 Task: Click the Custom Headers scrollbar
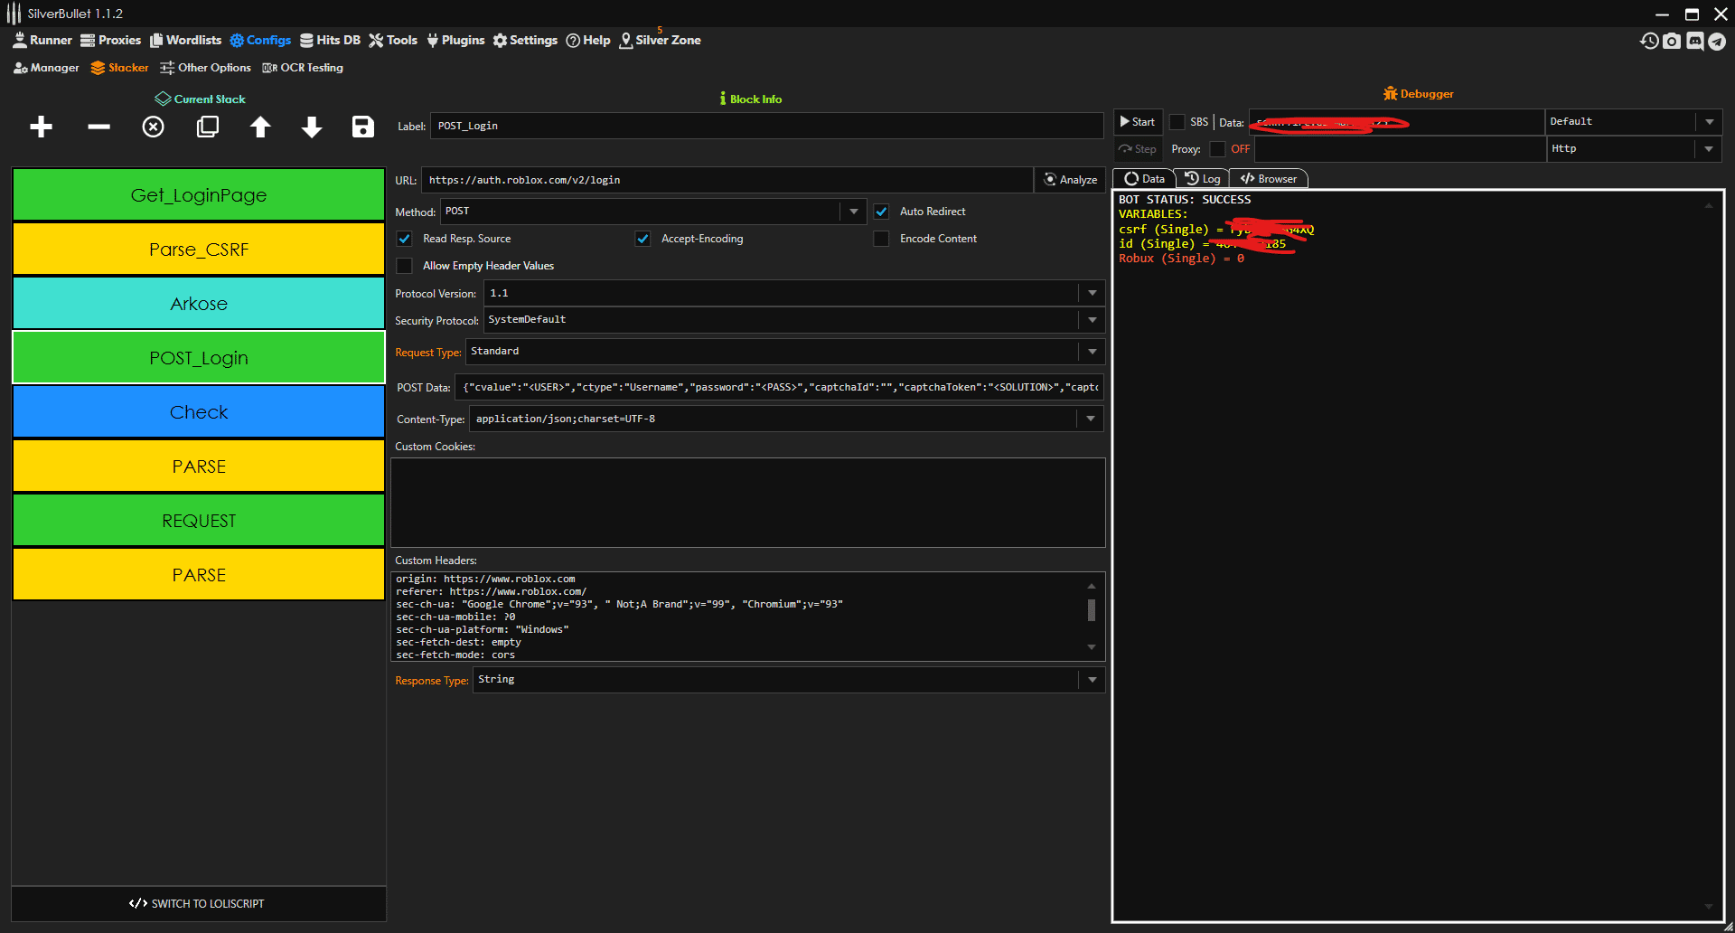1092,611
